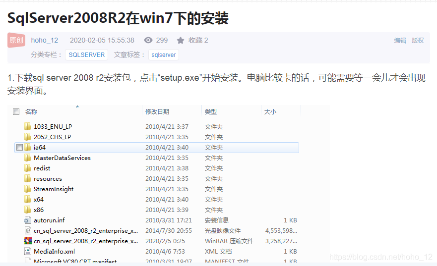Click the 1033_ENU_LP folder icon

point(27,127)
